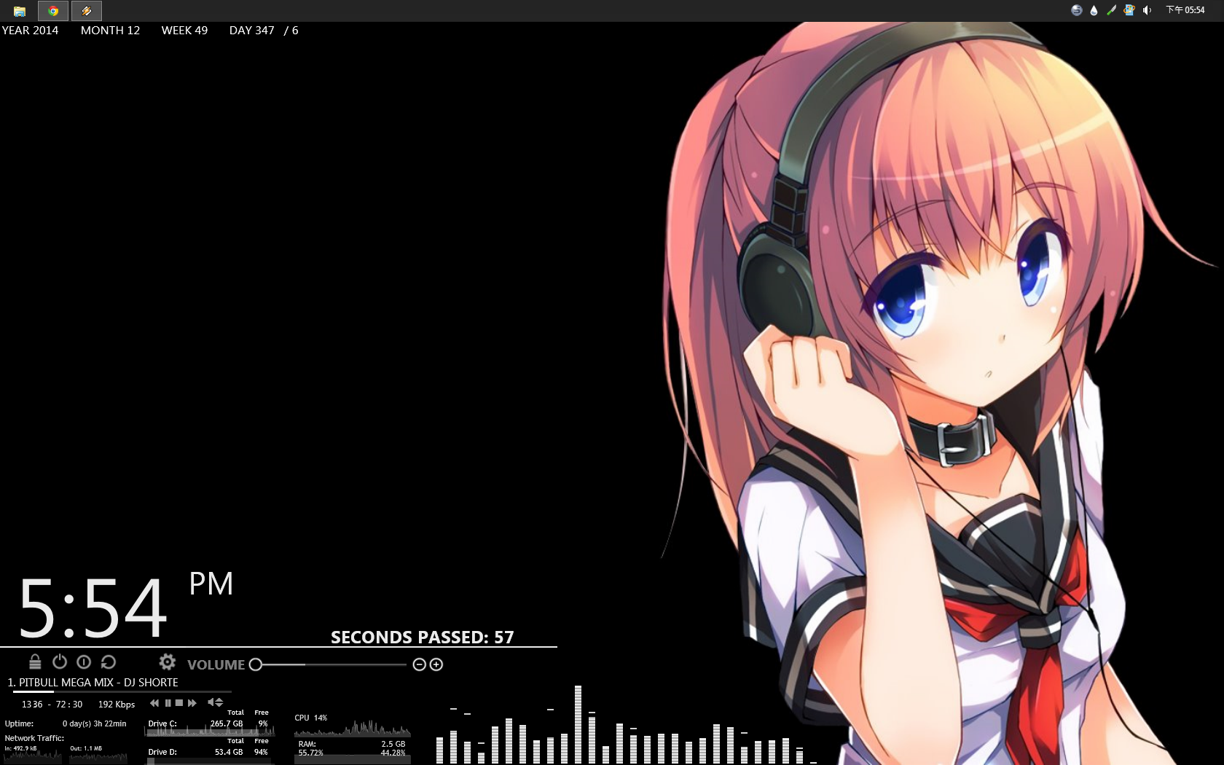Click the lock computer icon
The image size is (1224, 765).
(x=35, y=662)
